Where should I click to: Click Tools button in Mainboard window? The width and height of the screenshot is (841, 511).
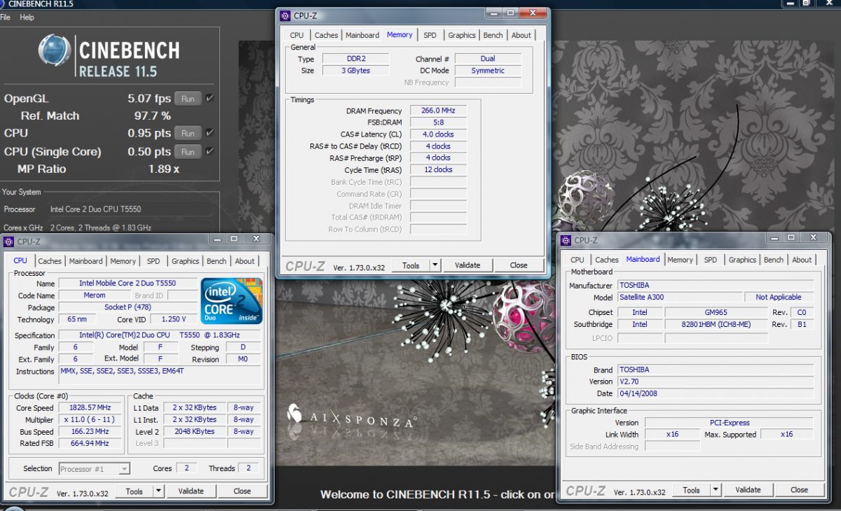[691, 490]
